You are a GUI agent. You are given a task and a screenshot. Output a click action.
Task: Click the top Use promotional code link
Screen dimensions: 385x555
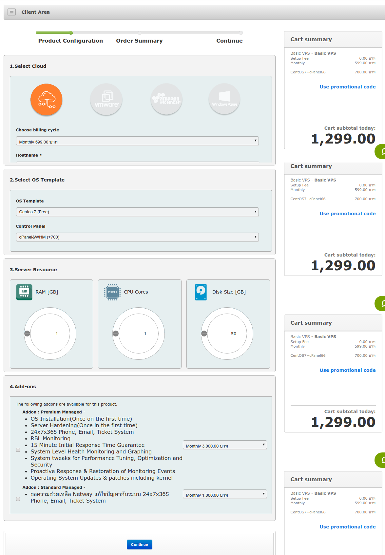347,87
